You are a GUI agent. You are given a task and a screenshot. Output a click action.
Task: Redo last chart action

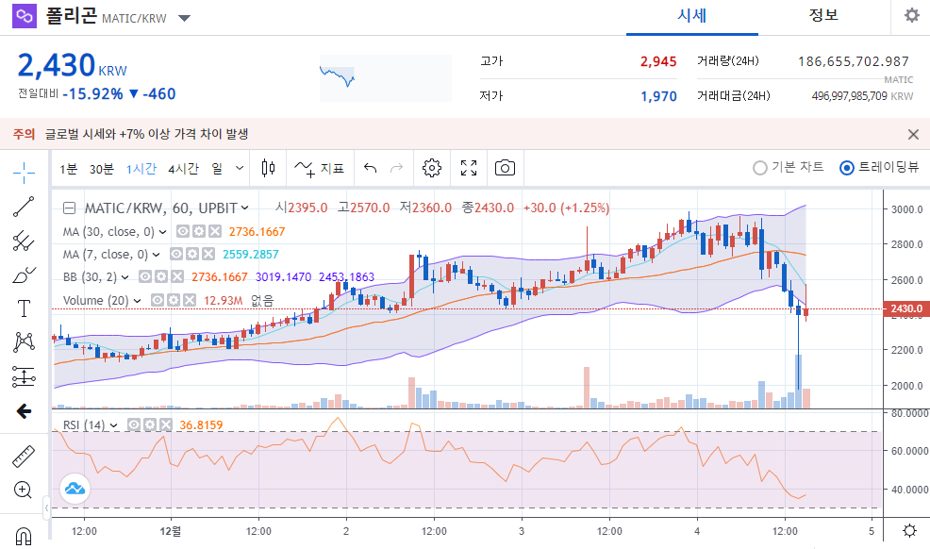(396, 168)
